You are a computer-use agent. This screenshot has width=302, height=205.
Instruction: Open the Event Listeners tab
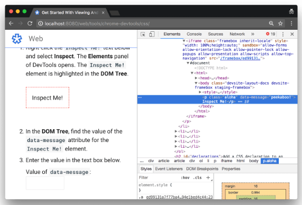point(169,169)
